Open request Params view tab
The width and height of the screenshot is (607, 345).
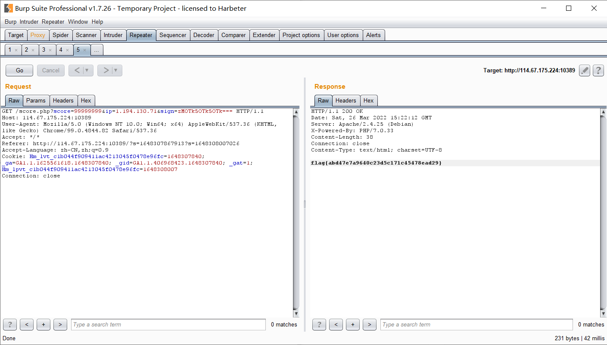pos(36,100)
